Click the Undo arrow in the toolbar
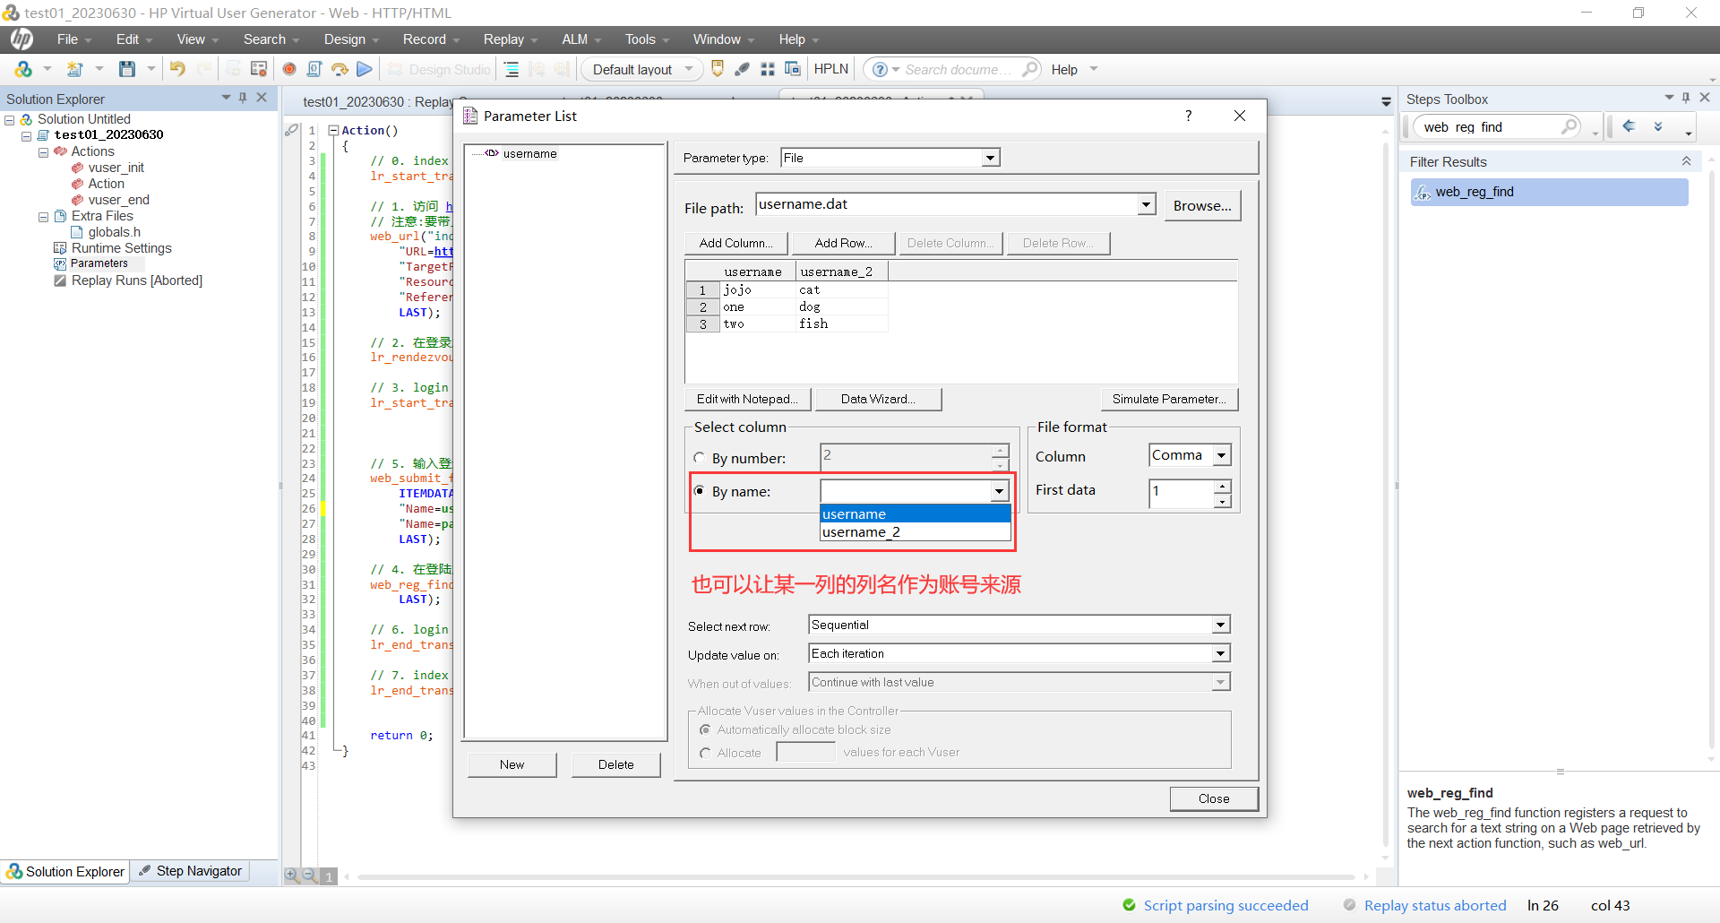 [x=177, y=69]
